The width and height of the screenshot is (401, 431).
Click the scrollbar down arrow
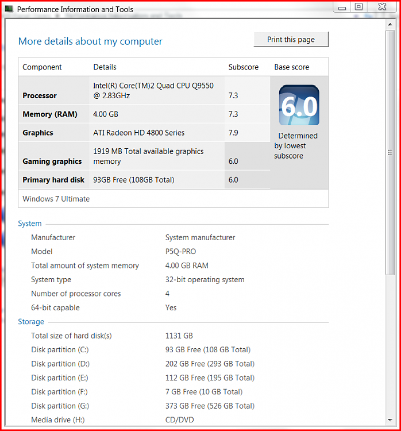pos(390,420)
